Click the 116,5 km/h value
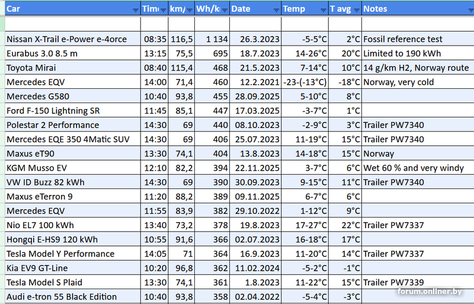This screenshot has width=474, height=304. [181, 39]
